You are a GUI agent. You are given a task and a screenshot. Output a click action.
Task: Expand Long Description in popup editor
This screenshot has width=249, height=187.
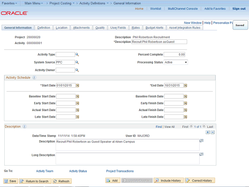[202, 155]
